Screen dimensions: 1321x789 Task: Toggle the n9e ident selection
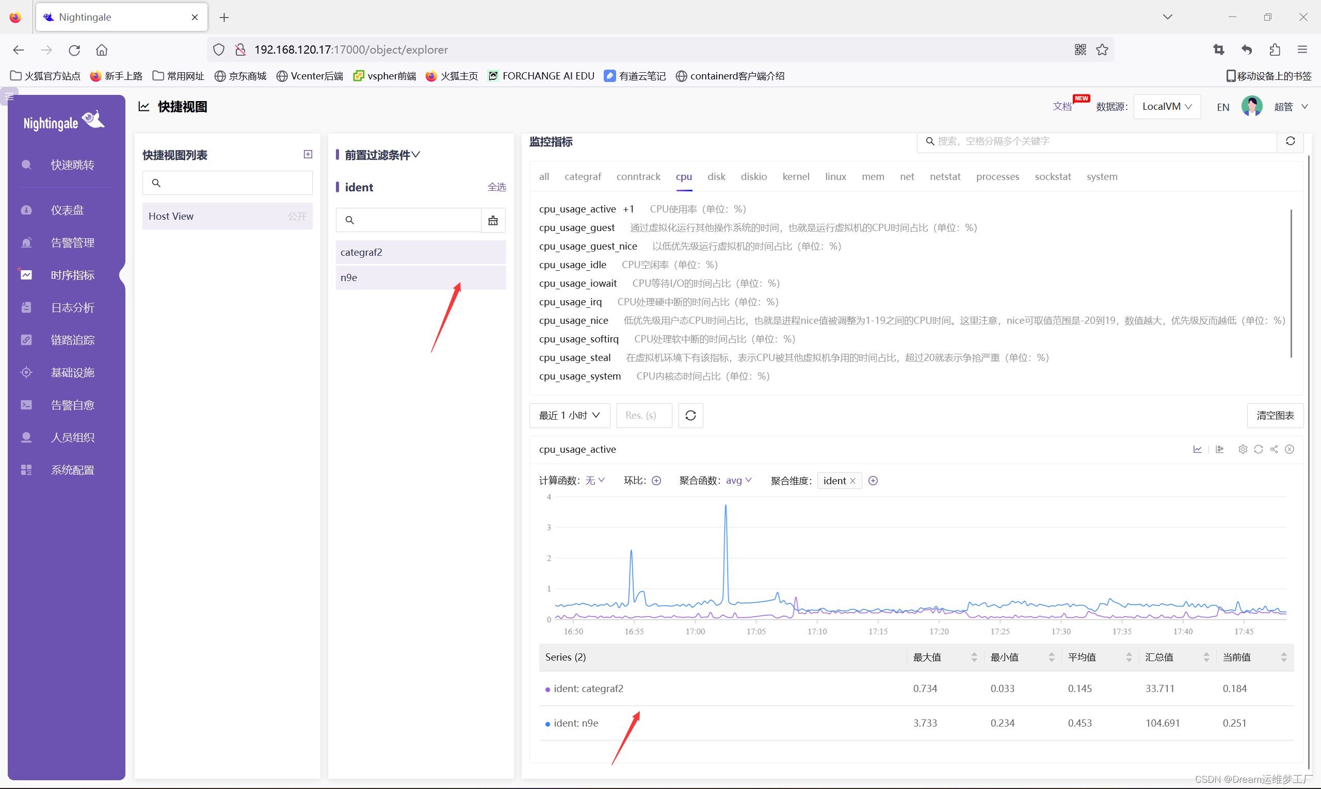pos(420,277)
